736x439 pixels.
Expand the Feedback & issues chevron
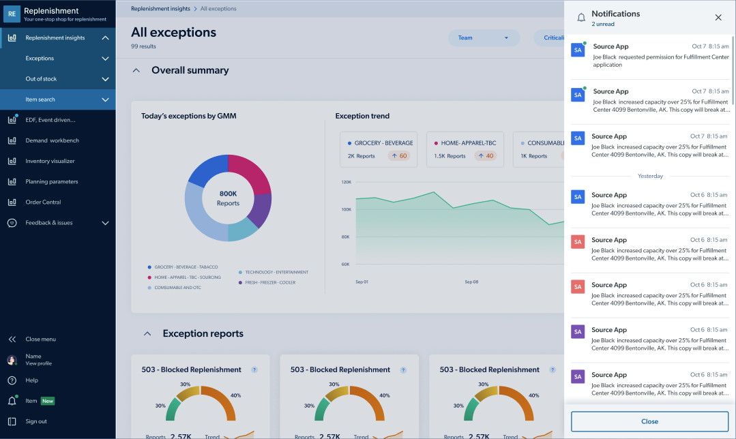[x=105, y=223]
